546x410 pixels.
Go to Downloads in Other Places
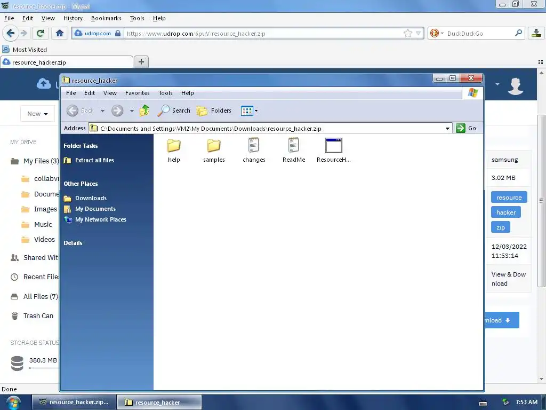click(x=85, y=198)
